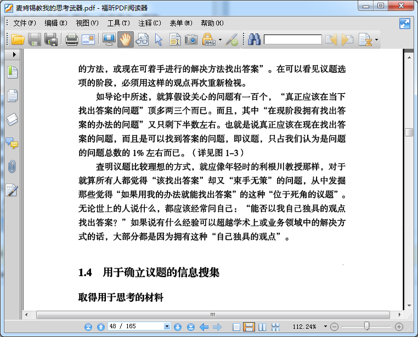This screenshot has width=418, height=337.
Task: Open a file with the folder icon
Action: tap(18, 39)
